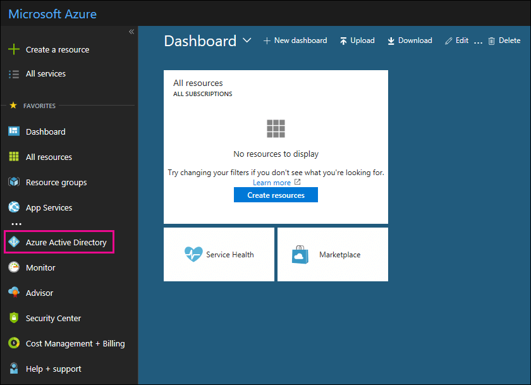Image resolution: width=531 pixels, height=385 pixels.
Task: Open All services menu item
Action: [46, 74]
